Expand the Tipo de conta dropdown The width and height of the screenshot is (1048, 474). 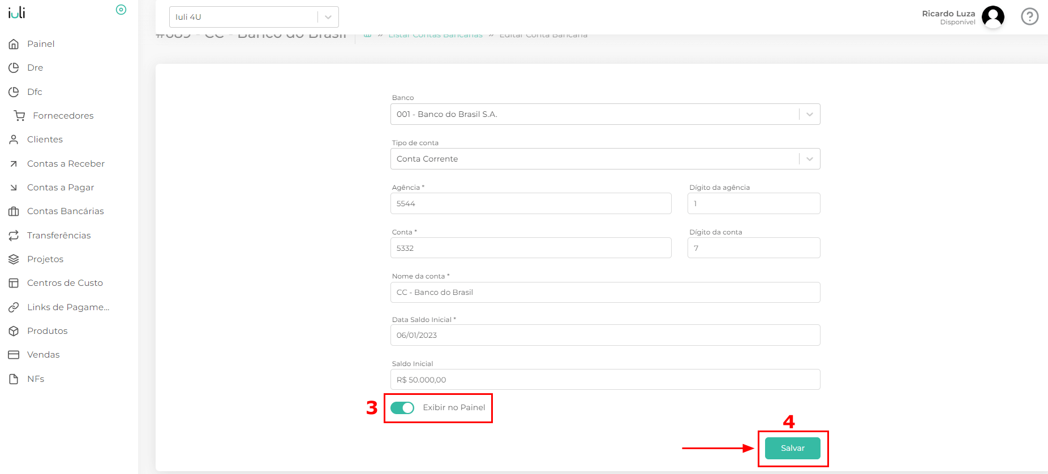point(809,159)
